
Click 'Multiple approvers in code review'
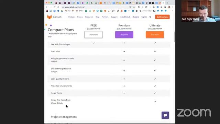click(x=62, y=60)
